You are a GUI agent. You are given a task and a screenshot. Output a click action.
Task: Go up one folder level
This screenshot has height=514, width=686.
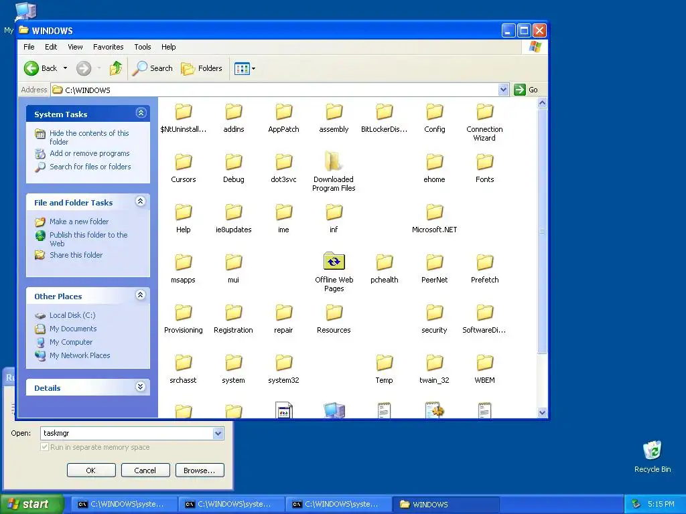tap(116, 68)
